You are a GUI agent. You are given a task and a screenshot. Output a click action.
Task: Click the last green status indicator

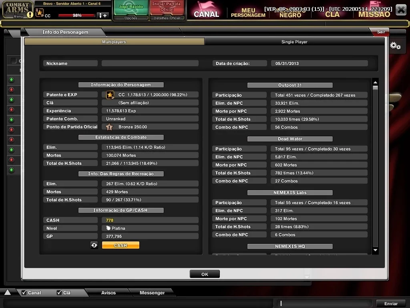pyautogui.click(x=12, y=170)
